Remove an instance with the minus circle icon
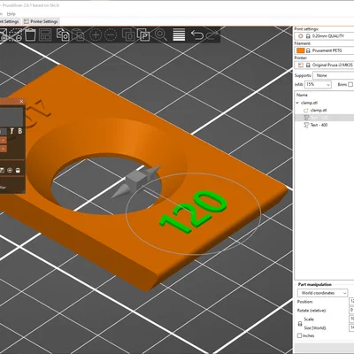354x354 pixels. tap(111, 35)
